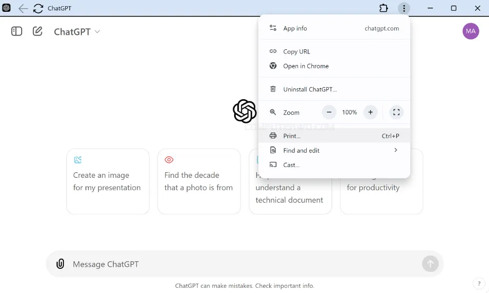Choose Open in Chrome

point(334,66)
